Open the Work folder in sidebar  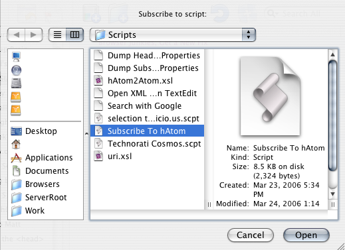click(45, 211)
